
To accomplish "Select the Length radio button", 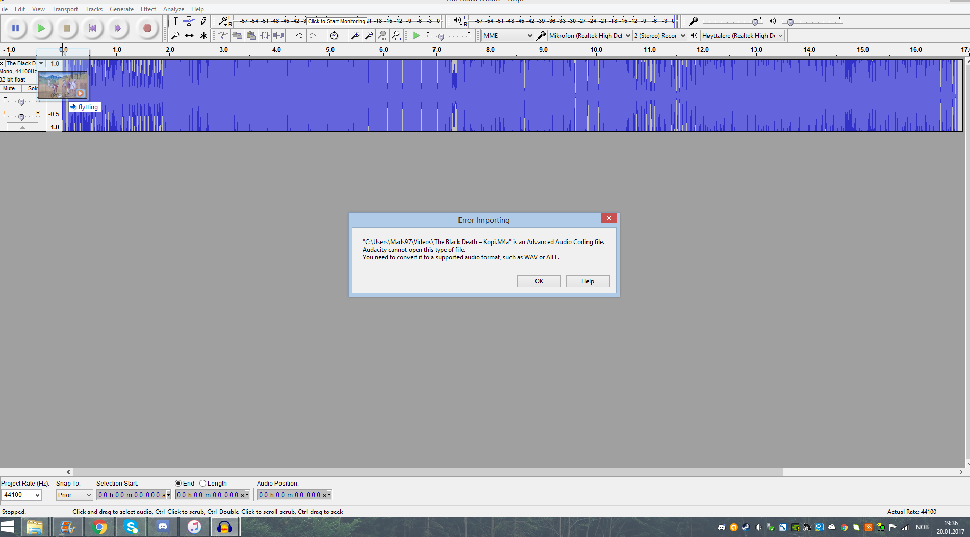I will [202, 483].
